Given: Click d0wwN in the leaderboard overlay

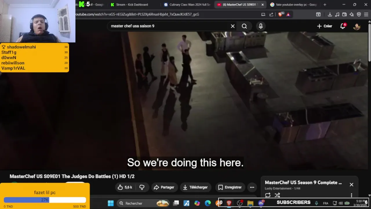Looking at the screenshot, I should [9, 57].
